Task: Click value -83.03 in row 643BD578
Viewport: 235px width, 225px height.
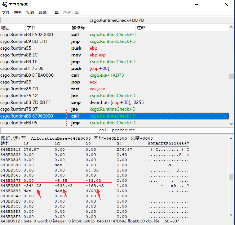Action: pos(93,180)
